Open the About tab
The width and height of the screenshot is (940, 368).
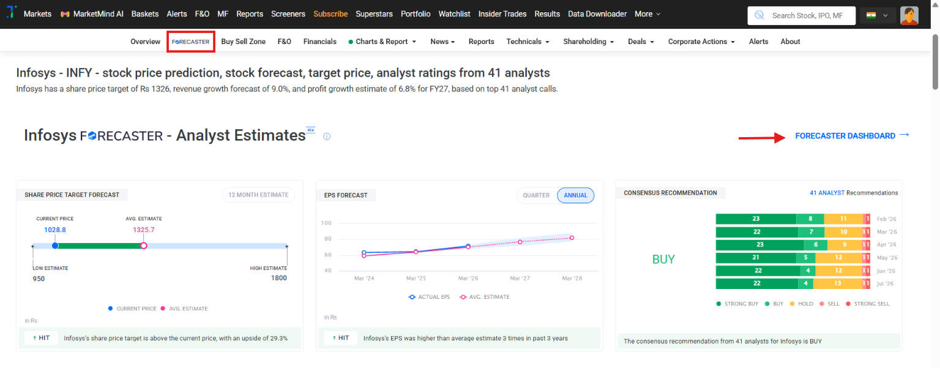click(x=790, y=42)
